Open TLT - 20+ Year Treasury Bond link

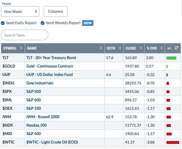(x=51, y=58)
